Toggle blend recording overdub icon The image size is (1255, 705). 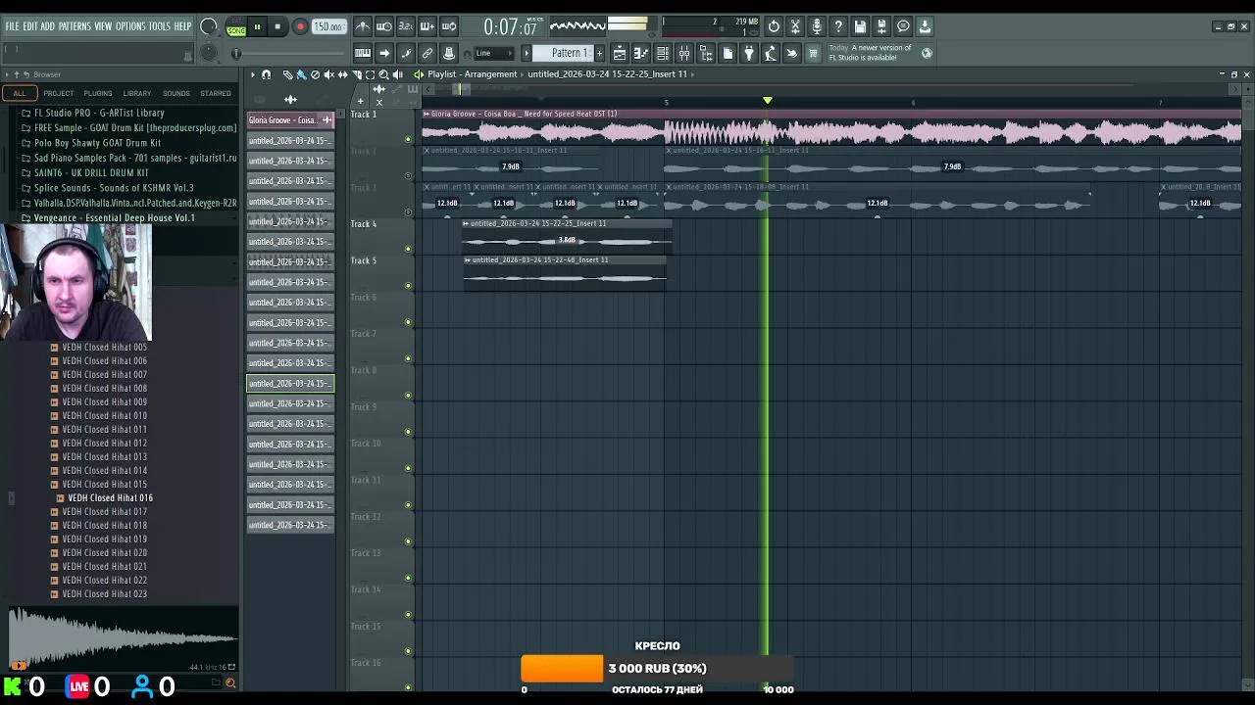(x=427, y=26)
